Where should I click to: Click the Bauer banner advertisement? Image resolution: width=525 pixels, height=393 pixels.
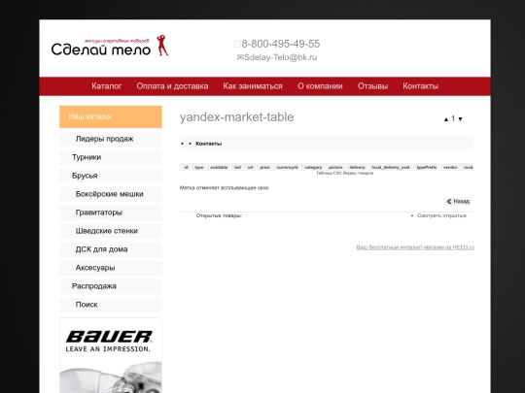pos(111,355)
